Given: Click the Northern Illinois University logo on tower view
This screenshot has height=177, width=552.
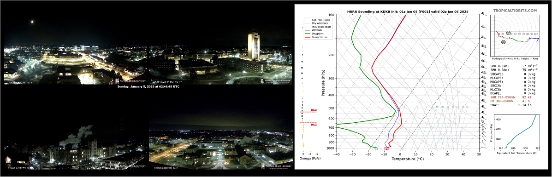Looking at the screenshot, I should [276, 80].
